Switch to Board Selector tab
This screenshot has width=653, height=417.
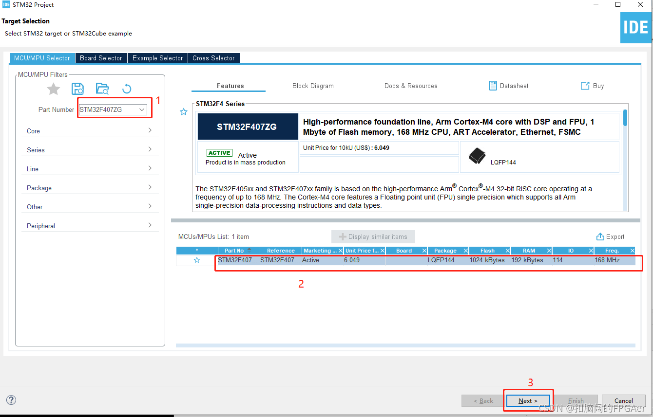click(x=101, y=58)
